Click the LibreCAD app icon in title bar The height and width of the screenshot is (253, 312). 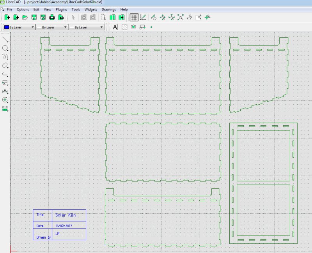pos(2,2)
